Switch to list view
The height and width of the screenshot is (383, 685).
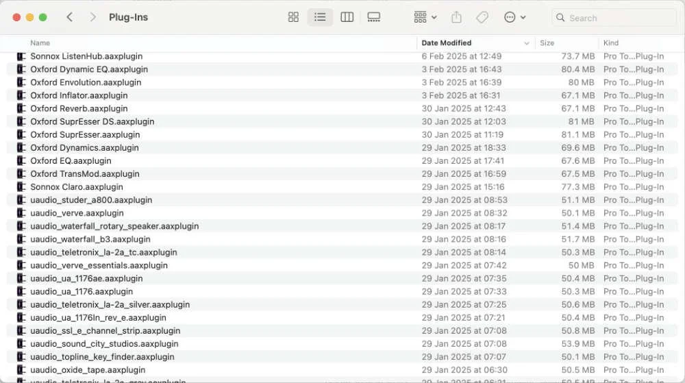[320, 17]
